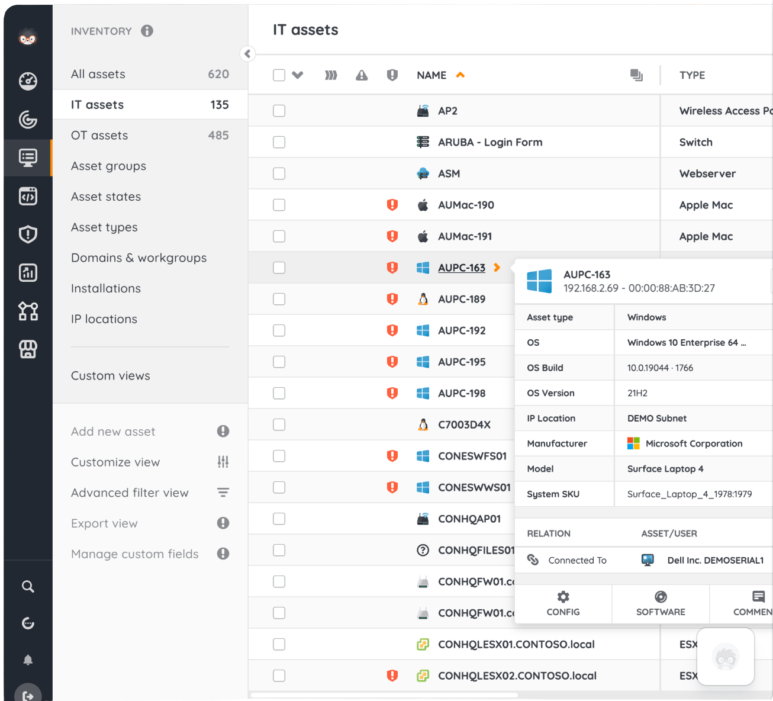This screenshot has width=773, height=701.
Task: Check the AP2 row checkbox
Action: point(279,111)
